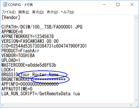Image resolution: width=139 pixels, height=108 pixels.
Task: Place cursor on APPMODE=6 line
Action: point(12,32)
